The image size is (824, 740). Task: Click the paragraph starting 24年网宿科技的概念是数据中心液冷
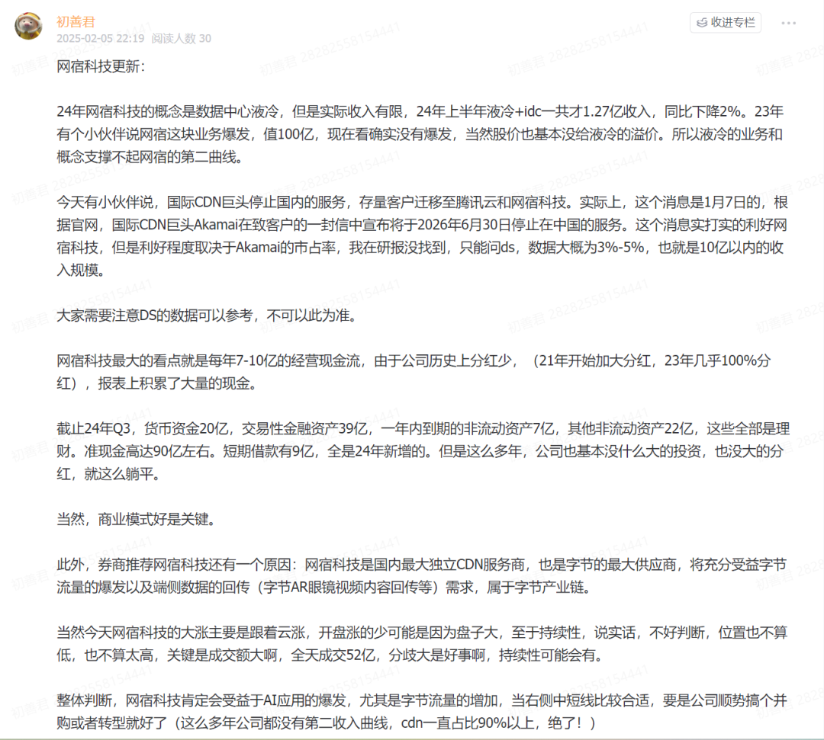[420, 134]
